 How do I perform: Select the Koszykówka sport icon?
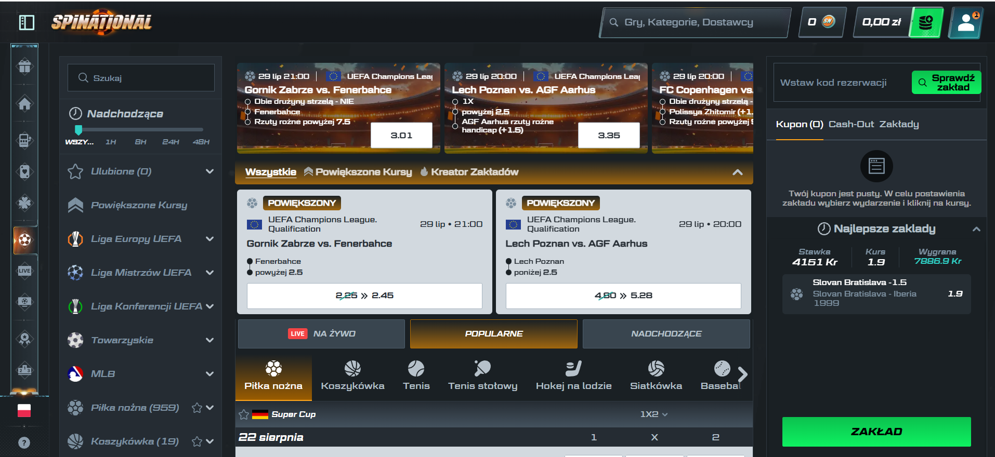tap(352, 376)
